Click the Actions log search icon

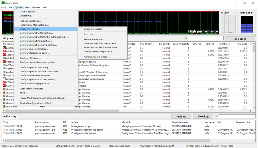click(x=216, y=116)
